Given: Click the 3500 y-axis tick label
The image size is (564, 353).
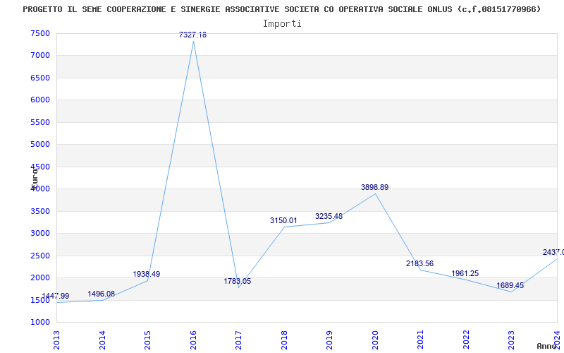Looking at the screenshot, I should (x=40, y=211).
